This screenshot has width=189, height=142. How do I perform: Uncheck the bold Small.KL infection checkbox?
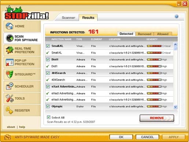pyautogui.click(x=48, y=46)
